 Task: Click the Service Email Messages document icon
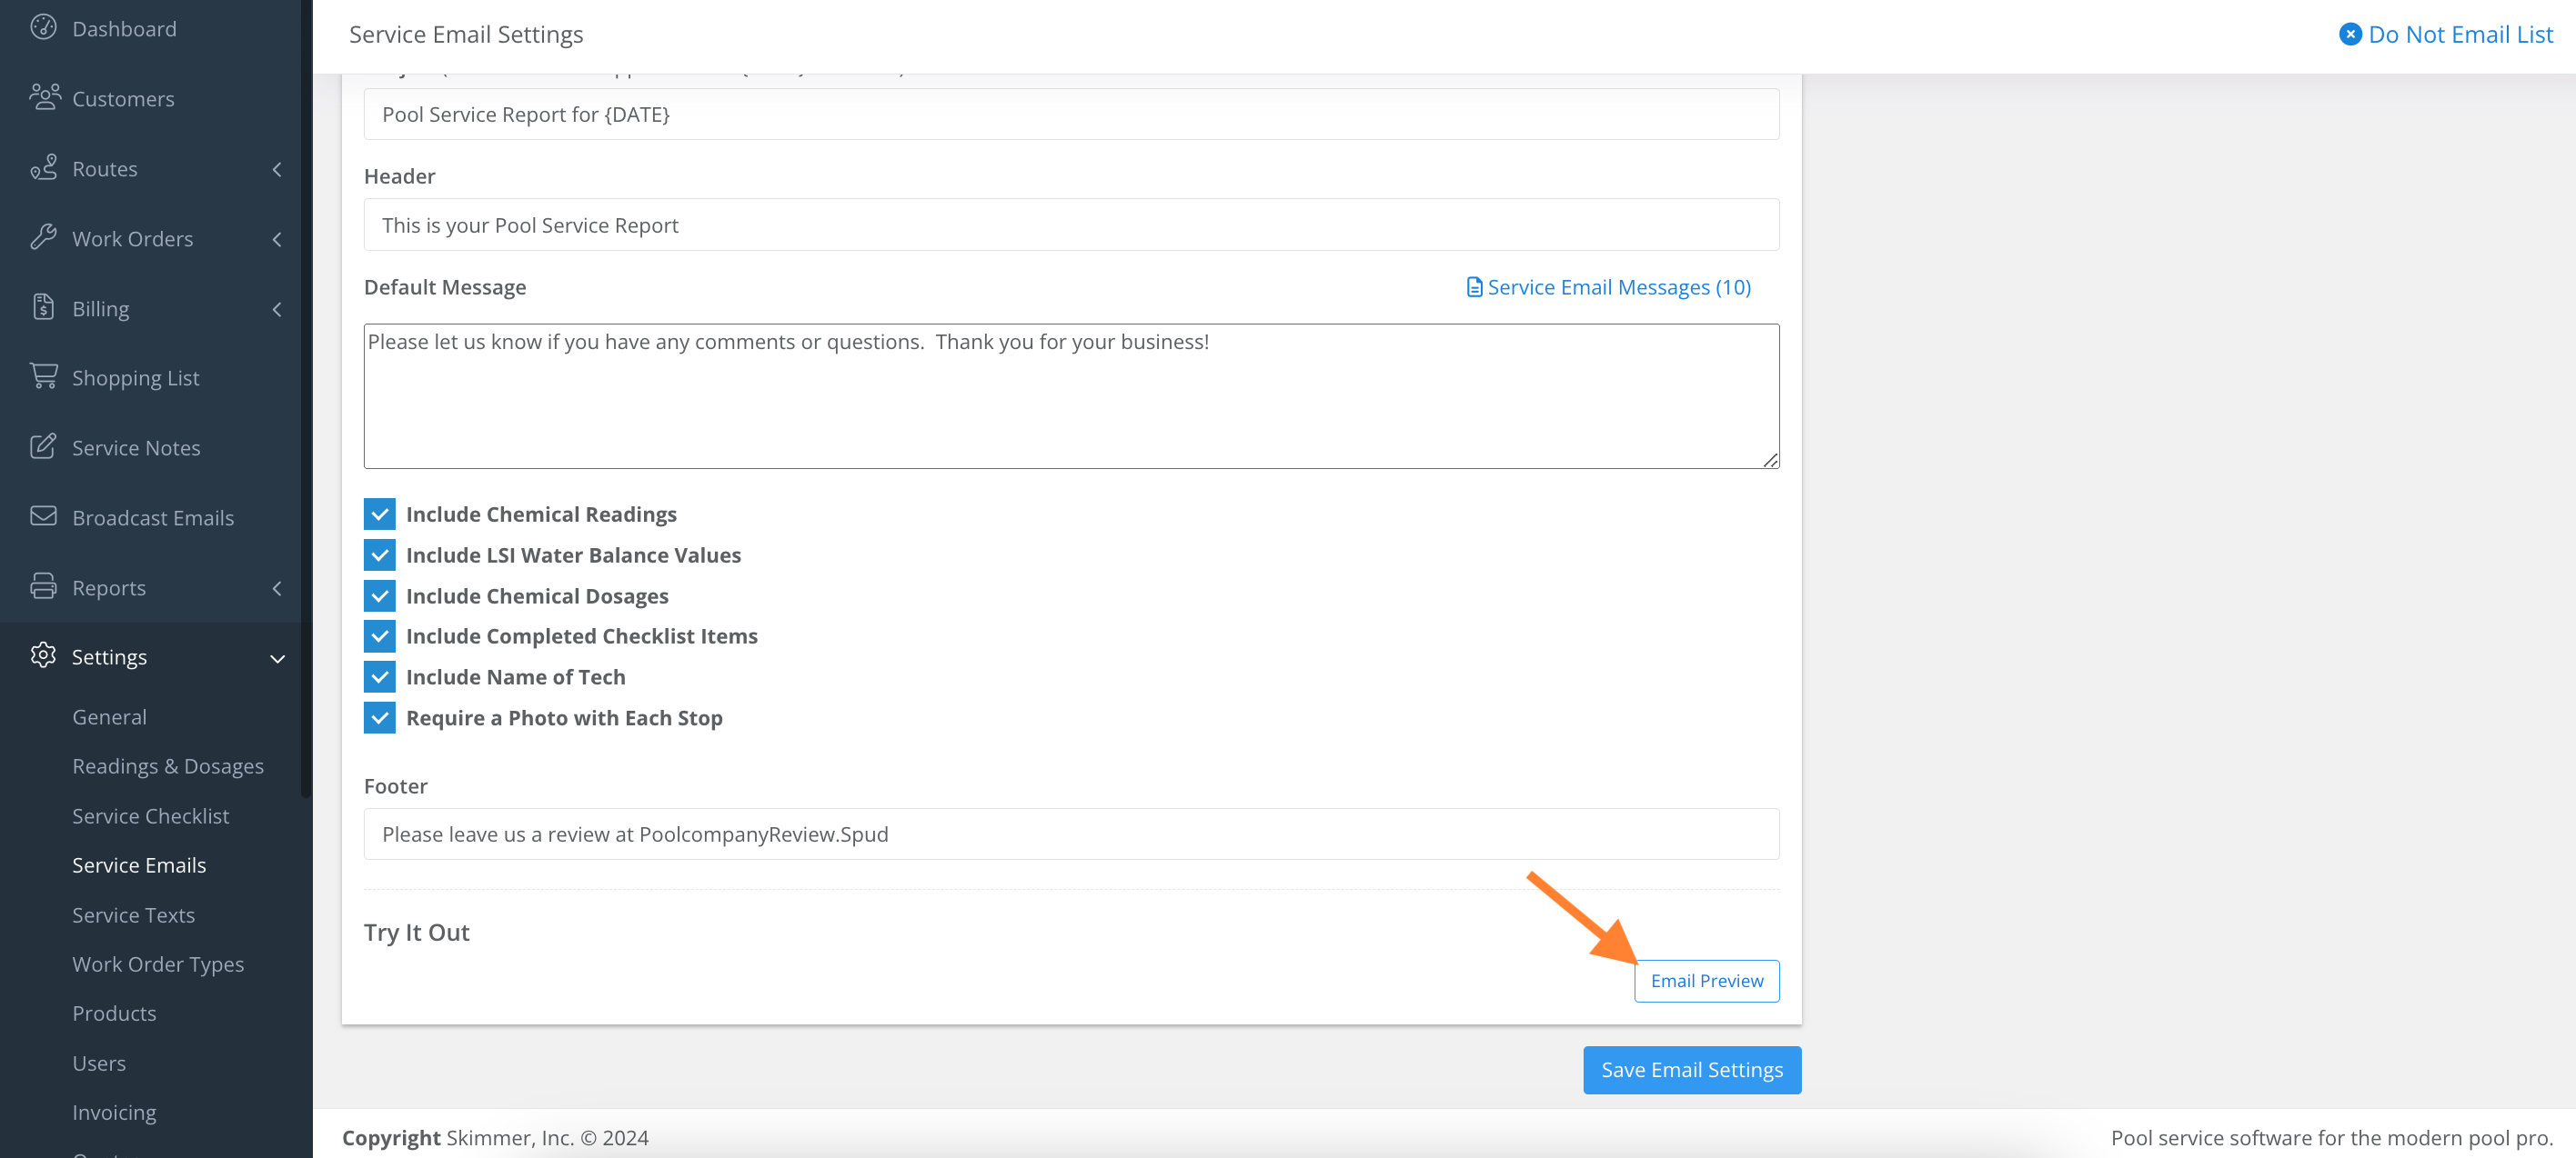[x=1474, y=288]
